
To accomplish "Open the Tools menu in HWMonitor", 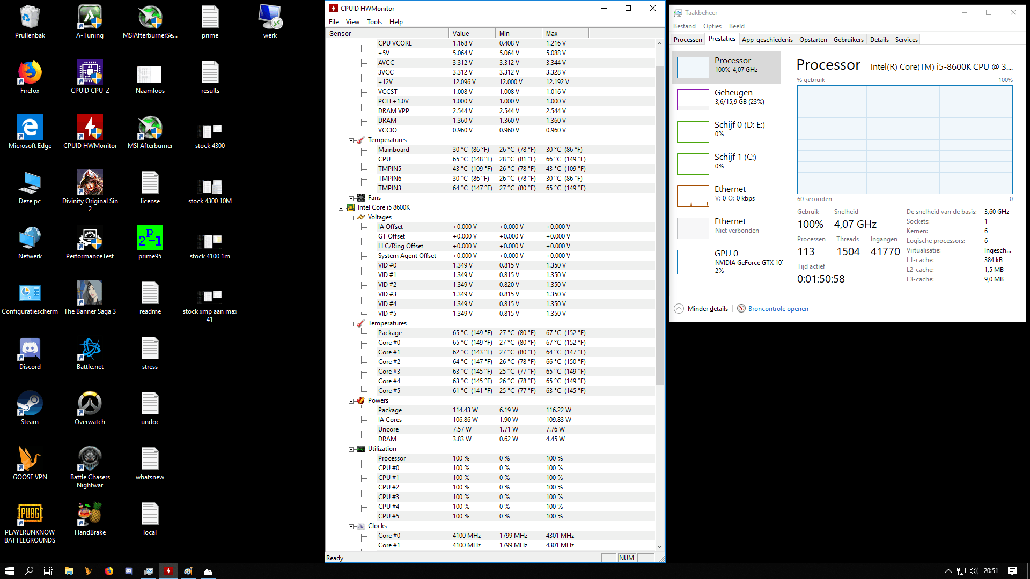I will tap(374, 22).
